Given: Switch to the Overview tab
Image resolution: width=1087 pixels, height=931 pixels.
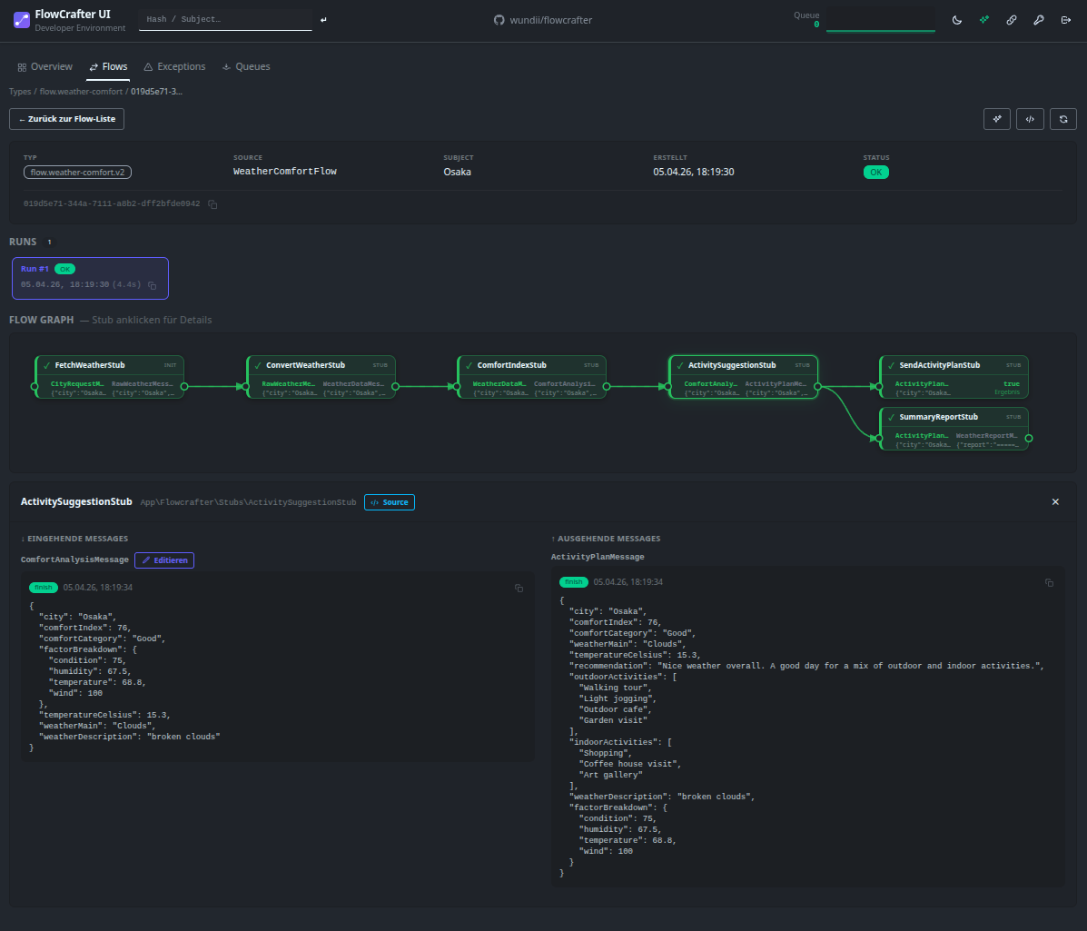Looking at the screenshot, I should pos(45,67).
